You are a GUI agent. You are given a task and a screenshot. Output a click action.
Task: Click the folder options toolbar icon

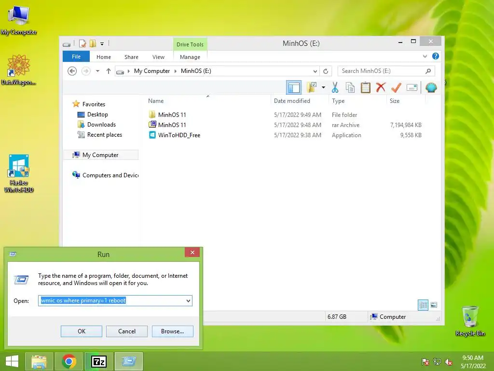311,87
